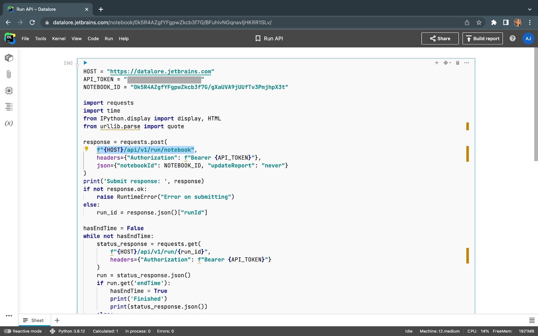Collapse the code cell fold marker

77,66
